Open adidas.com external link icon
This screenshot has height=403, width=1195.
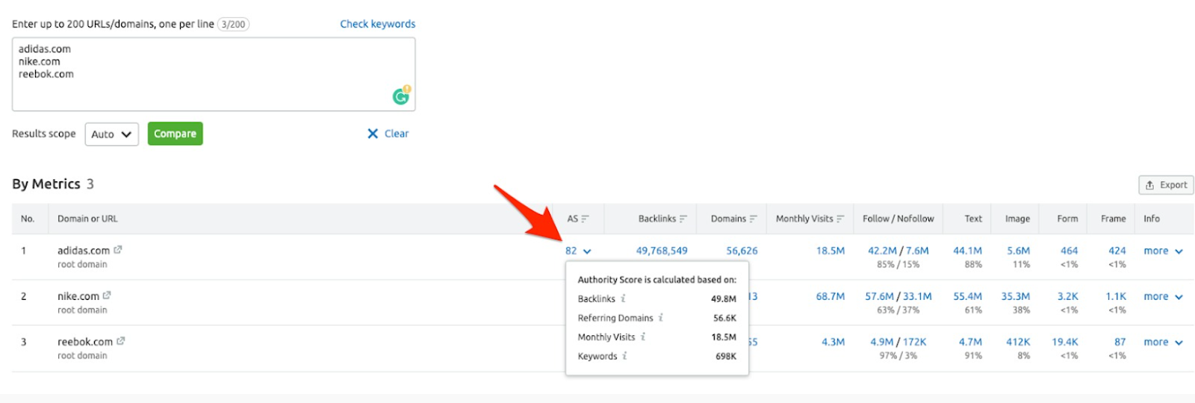[118, 250]
